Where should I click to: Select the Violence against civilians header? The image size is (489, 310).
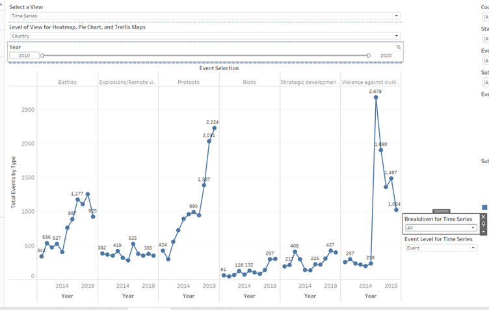click(x=371, y=83)
